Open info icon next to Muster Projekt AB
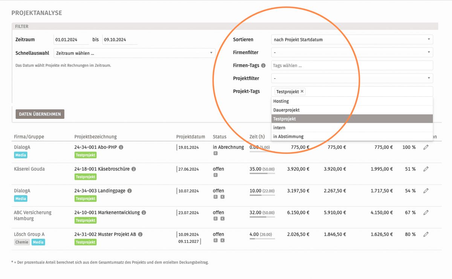 coord(140,235)
